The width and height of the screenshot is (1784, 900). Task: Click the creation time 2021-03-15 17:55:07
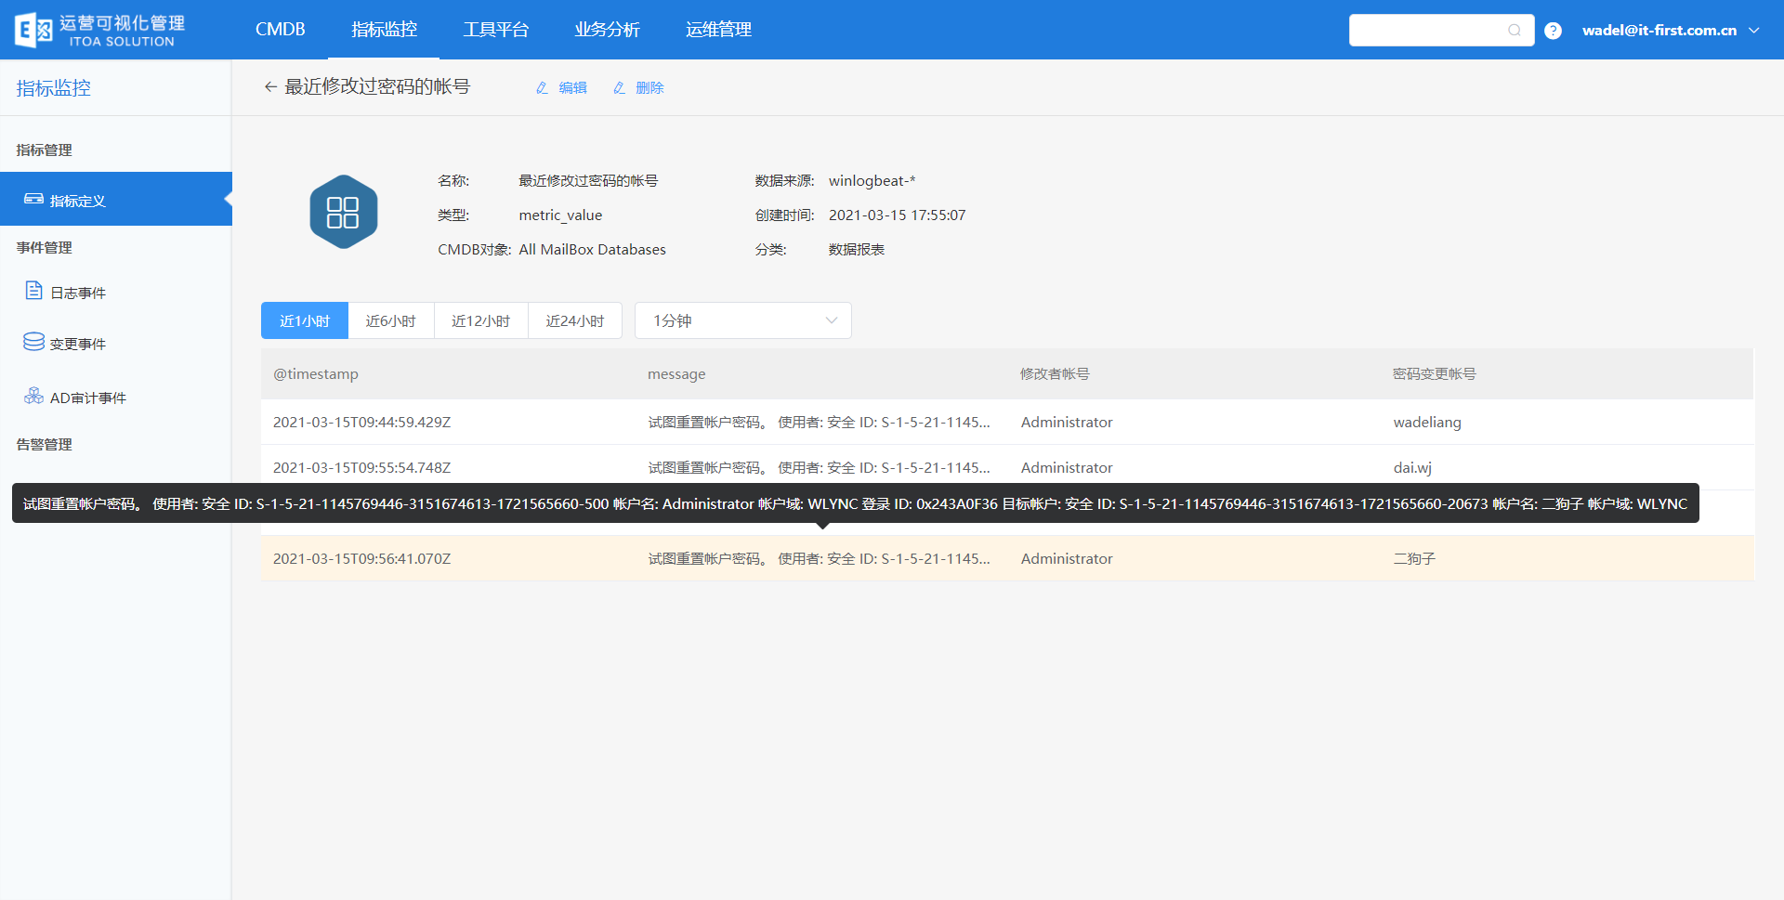click(x=898, y=215)
